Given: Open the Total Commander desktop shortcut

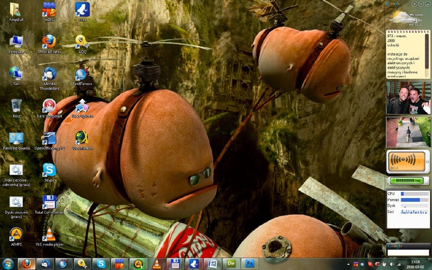Looking at the screenshot, I should point(50,205).
